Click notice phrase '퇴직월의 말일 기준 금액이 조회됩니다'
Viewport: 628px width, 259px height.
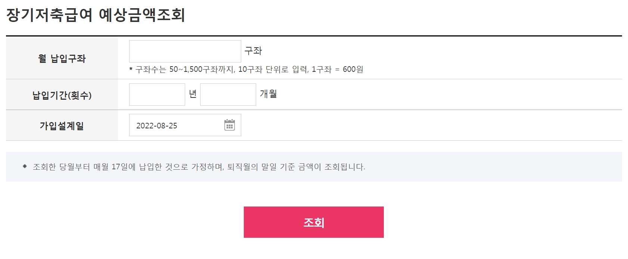296,167
